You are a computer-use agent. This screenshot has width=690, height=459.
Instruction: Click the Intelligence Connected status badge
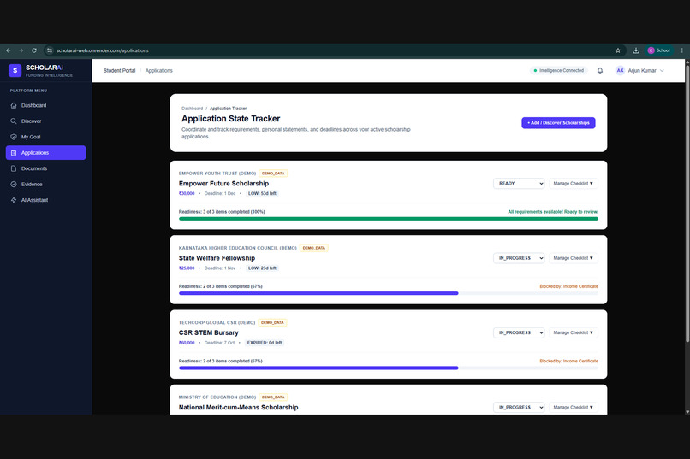559,71
